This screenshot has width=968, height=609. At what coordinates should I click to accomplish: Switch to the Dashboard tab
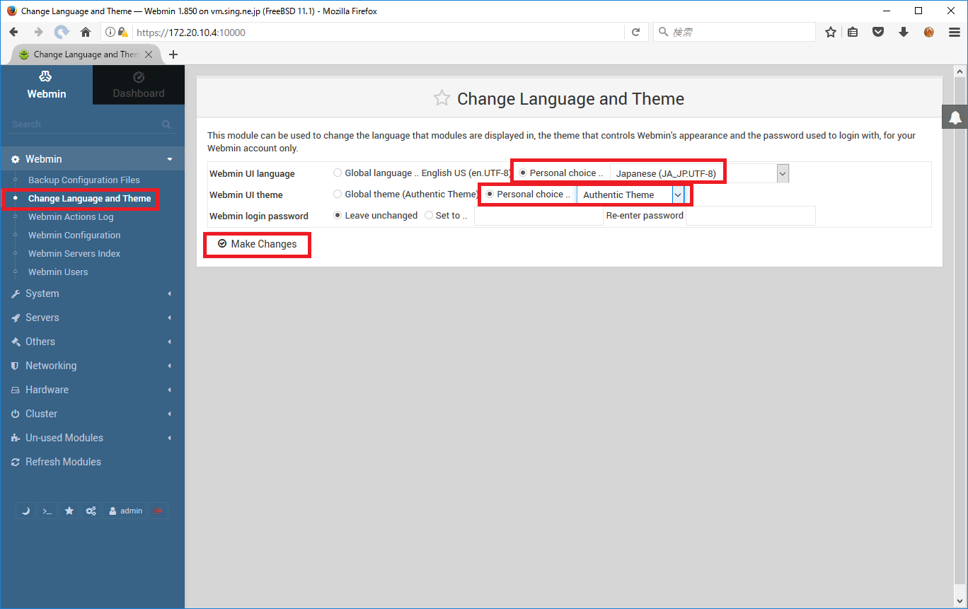coord(139,85)
